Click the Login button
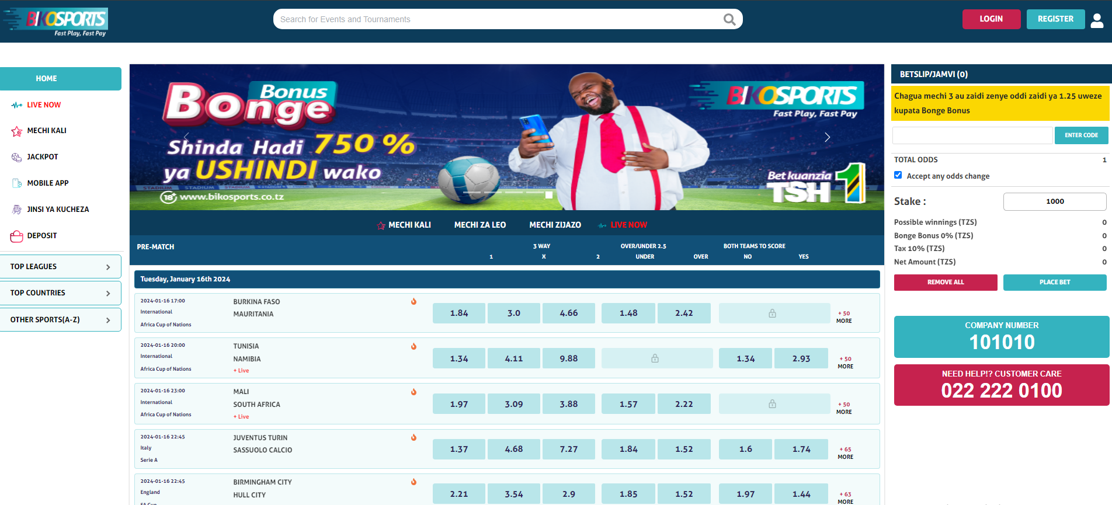 pyautogui.click(x=991, y=19)
